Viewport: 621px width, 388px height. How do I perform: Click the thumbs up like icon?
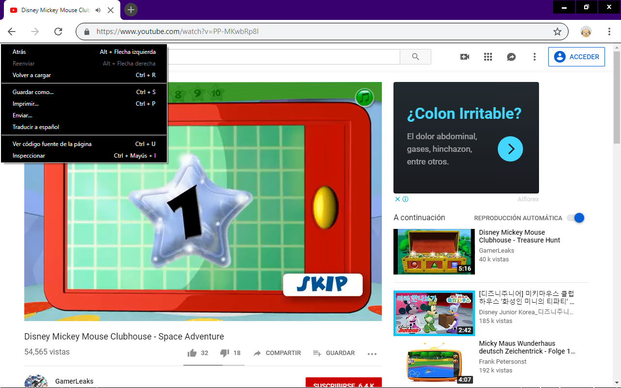coord(192,353)
